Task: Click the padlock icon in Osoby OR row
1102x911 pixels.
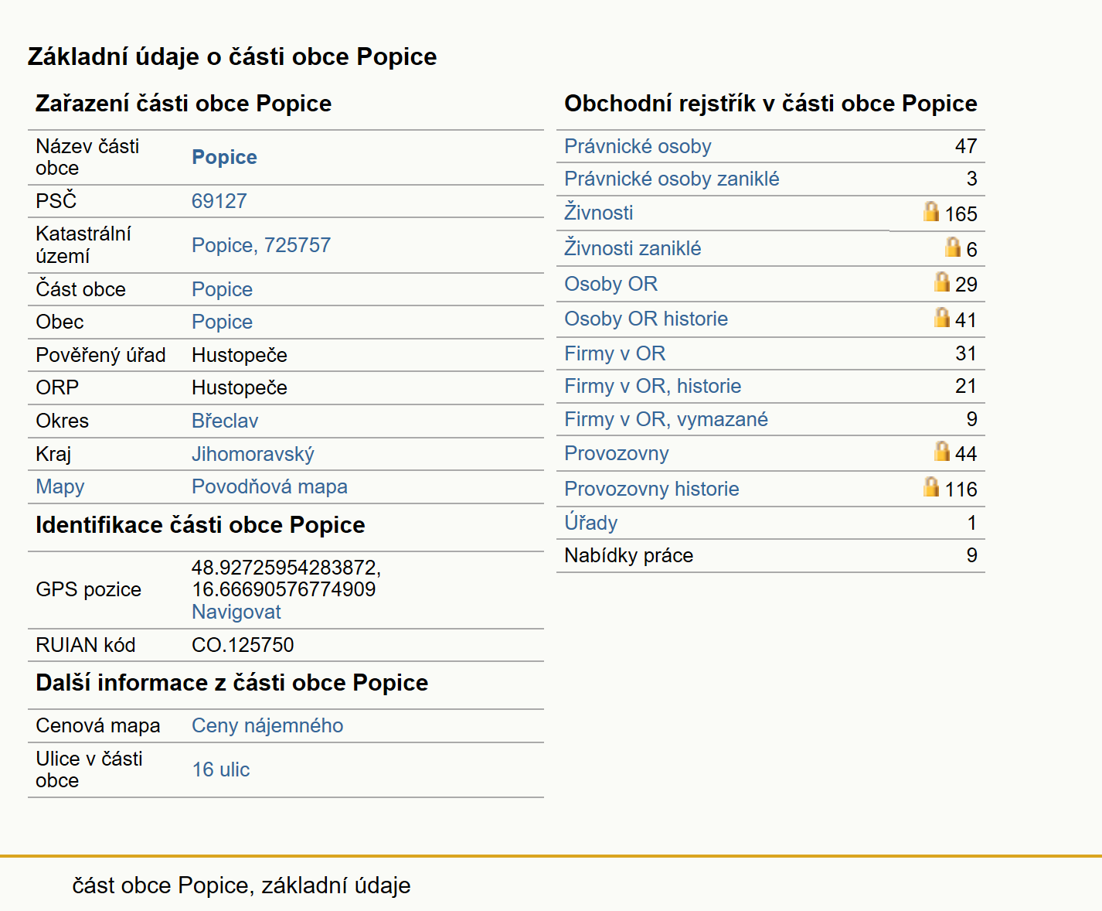Action: coord(942,282)
